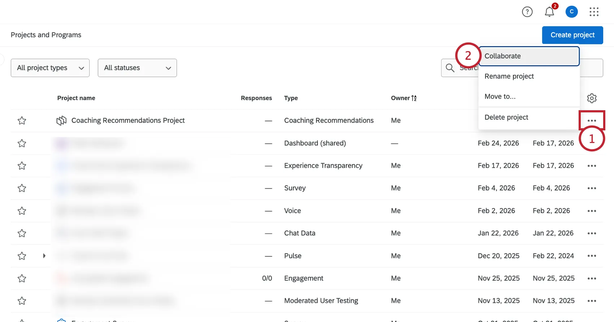This screenshot has width=614, height=322.
Task: Click the Responses column header
Action: point(256,98)
